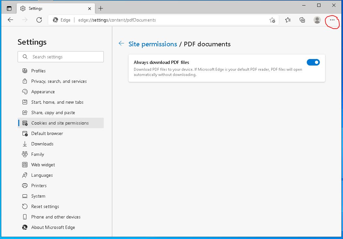
Task: Open Languages settings
Action: 61,175
